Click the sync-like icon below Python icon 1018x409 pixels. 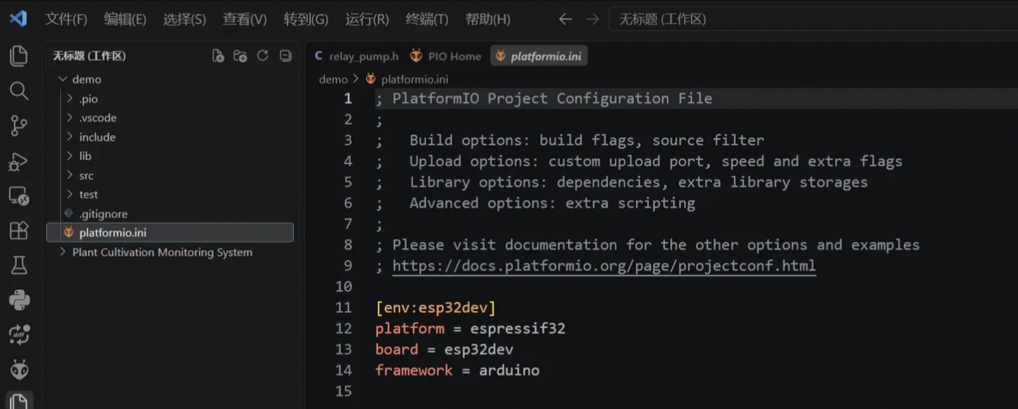[18, 334]
